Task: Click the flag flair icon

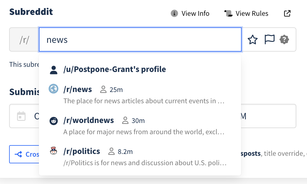Action: pyautogui.click(x=269, y=39)
